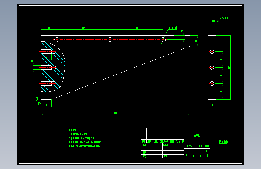Select the Ra 3.2 roughness symbol at lower left

click(38, 99)
